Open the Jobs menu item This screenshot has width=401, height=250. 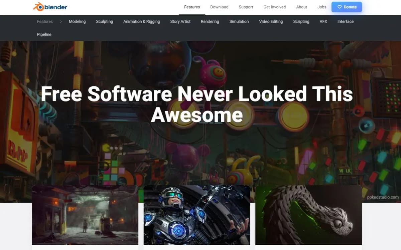pyautogui.click(x=322, y=7)
